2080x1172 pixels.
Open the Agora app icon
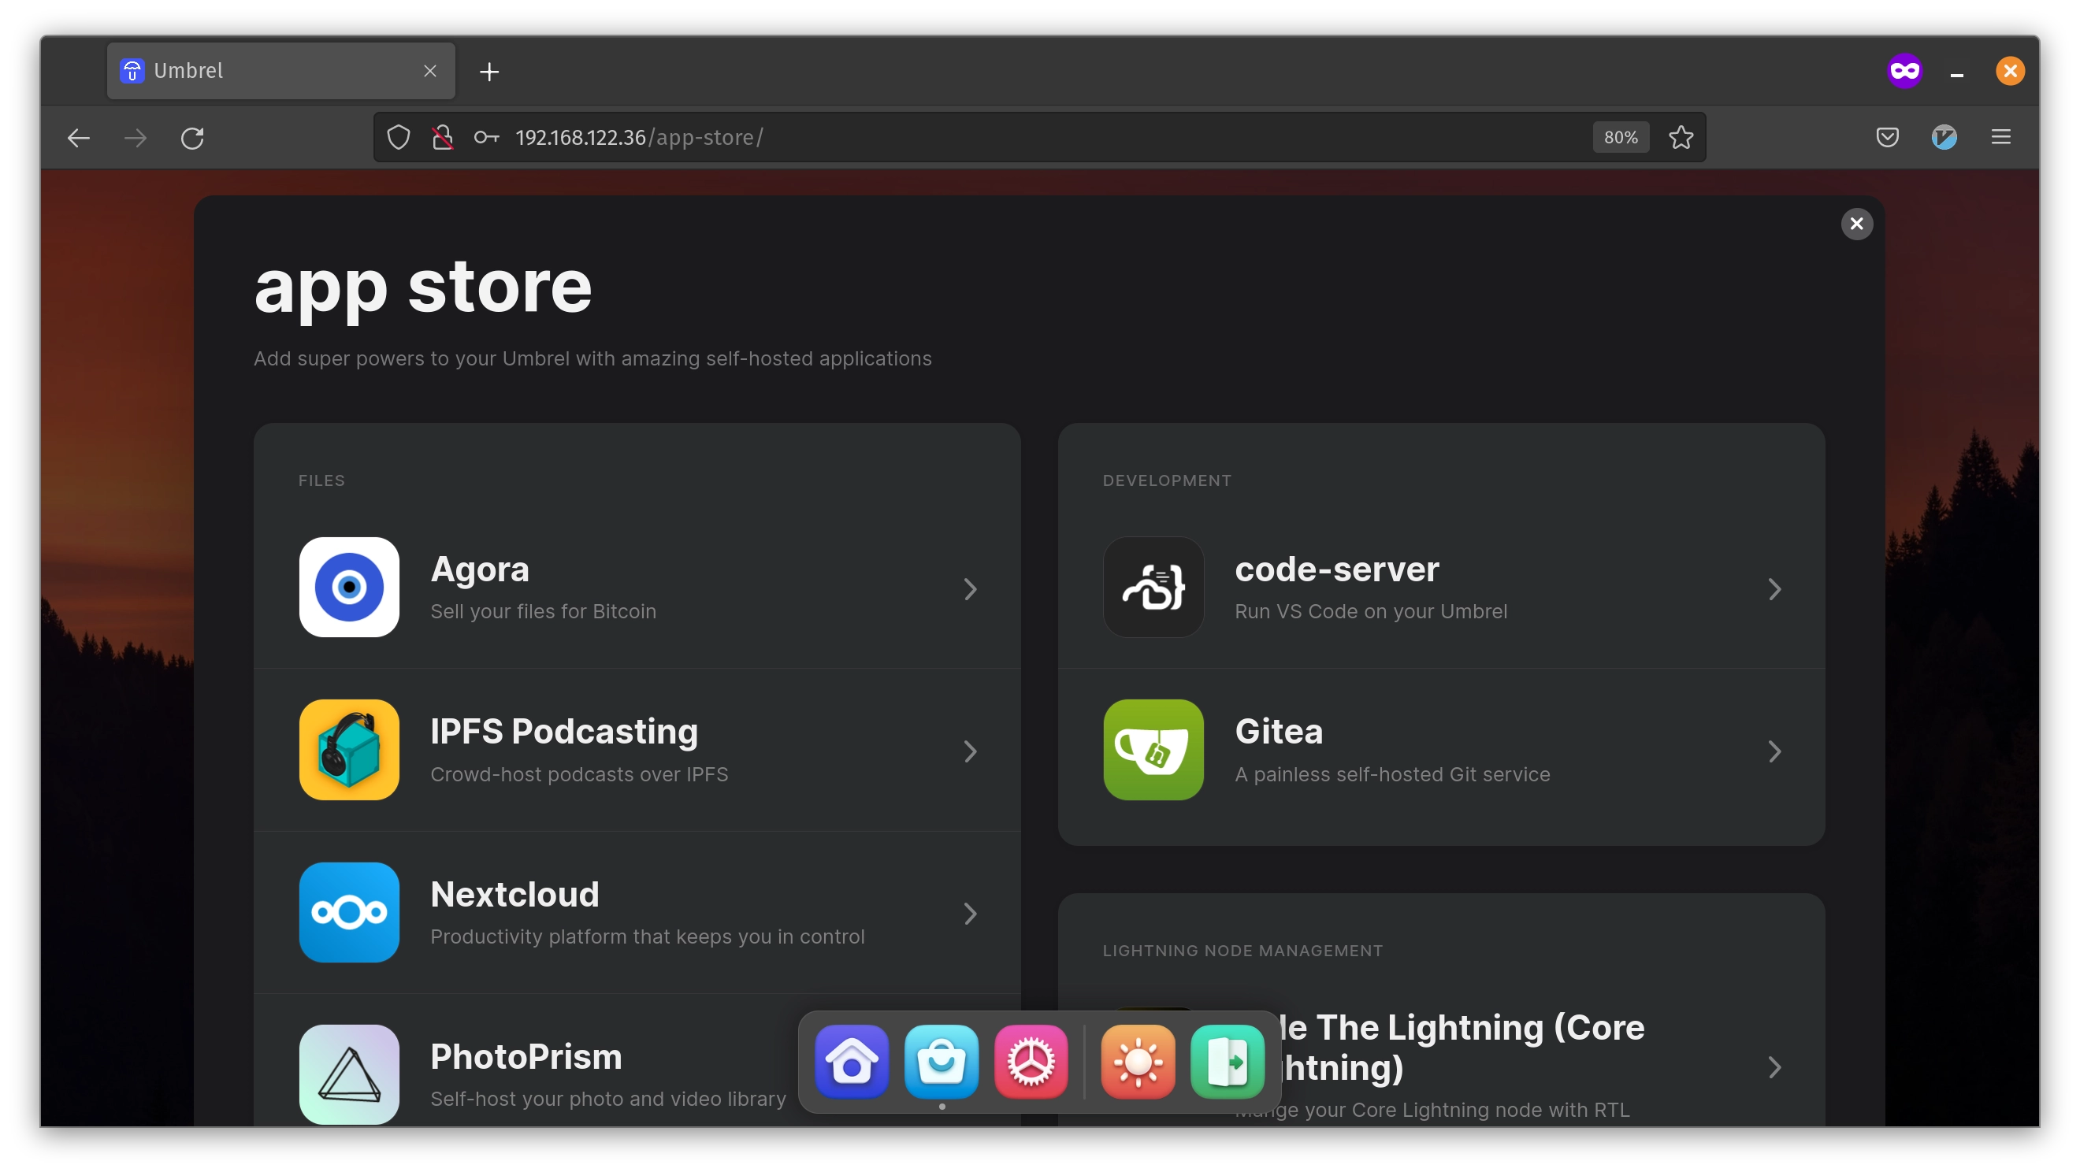[349, 588]
